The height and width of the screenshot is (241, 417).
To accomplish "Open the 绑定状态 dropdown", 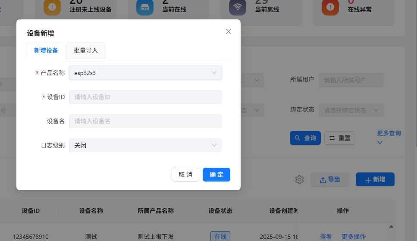I will pos(351,110).
